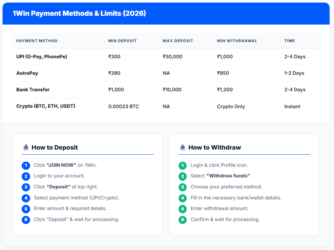The width and height of the screenshot is (334, 250).
Task: Click the Bank Transfer method name
Action: 33,89
